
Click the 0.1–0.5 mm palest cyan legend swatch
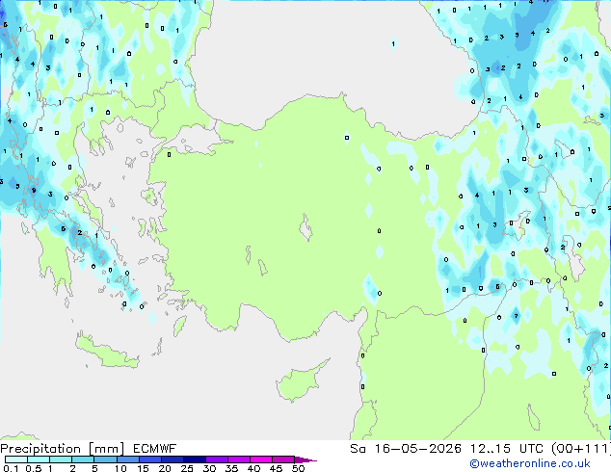coord(16,459)
